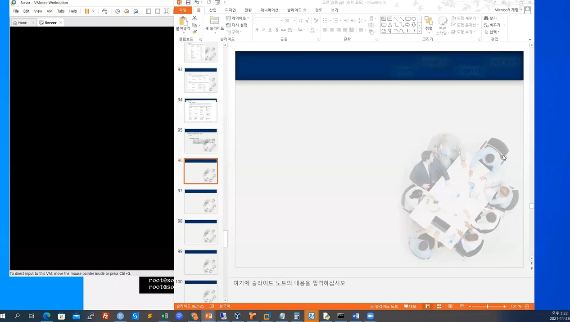Toggle the comments (메모) pane
Viewport: 570px width, 322px height.
(410, 306)
